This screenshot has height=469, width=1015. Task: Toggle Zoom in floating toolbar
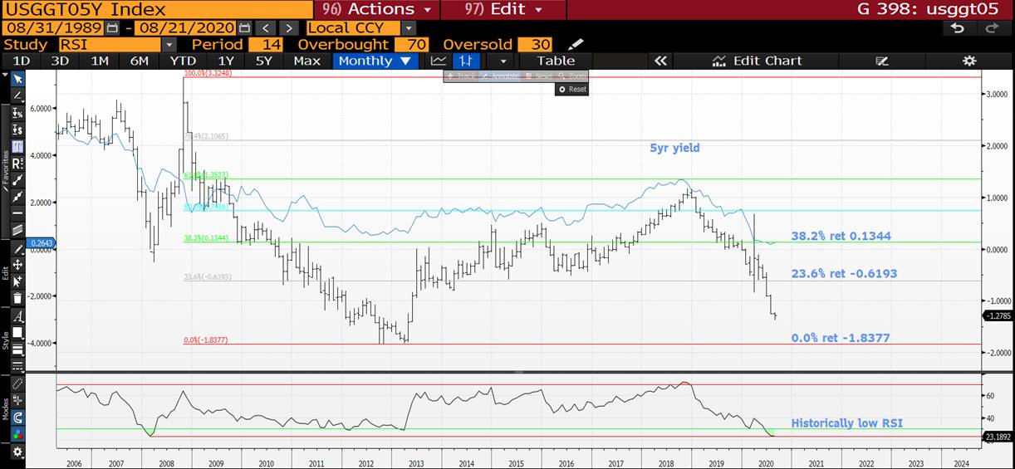tap(571, 76)
